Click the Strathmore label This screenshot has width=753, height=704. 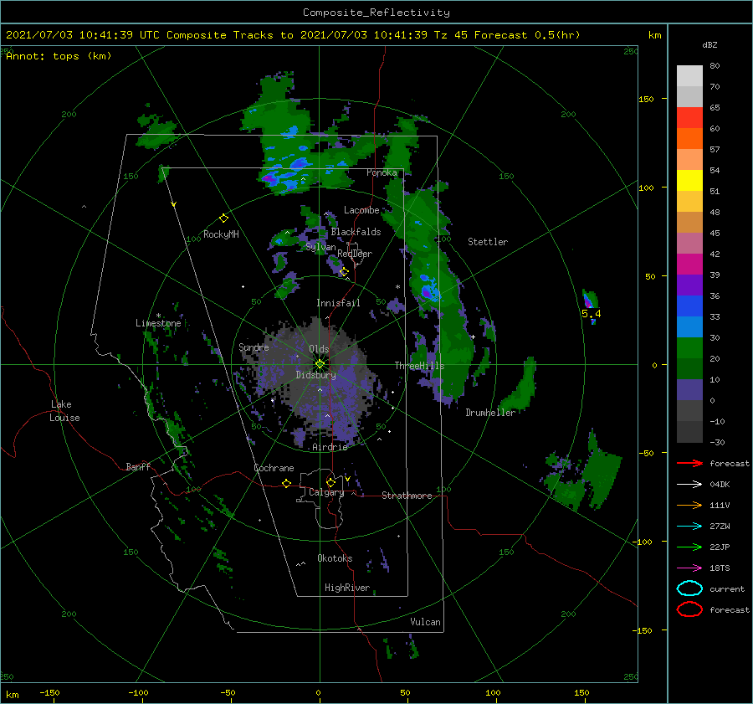407,496
